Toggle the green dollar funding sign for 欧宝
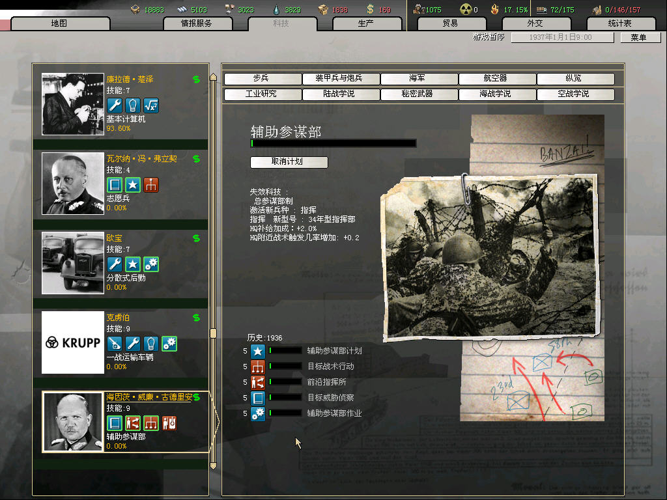 click(x=196, y=238)
